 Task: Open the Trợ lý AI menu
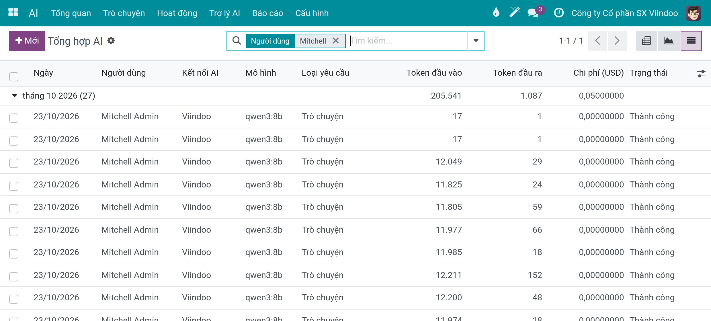[x=224, y=13]
